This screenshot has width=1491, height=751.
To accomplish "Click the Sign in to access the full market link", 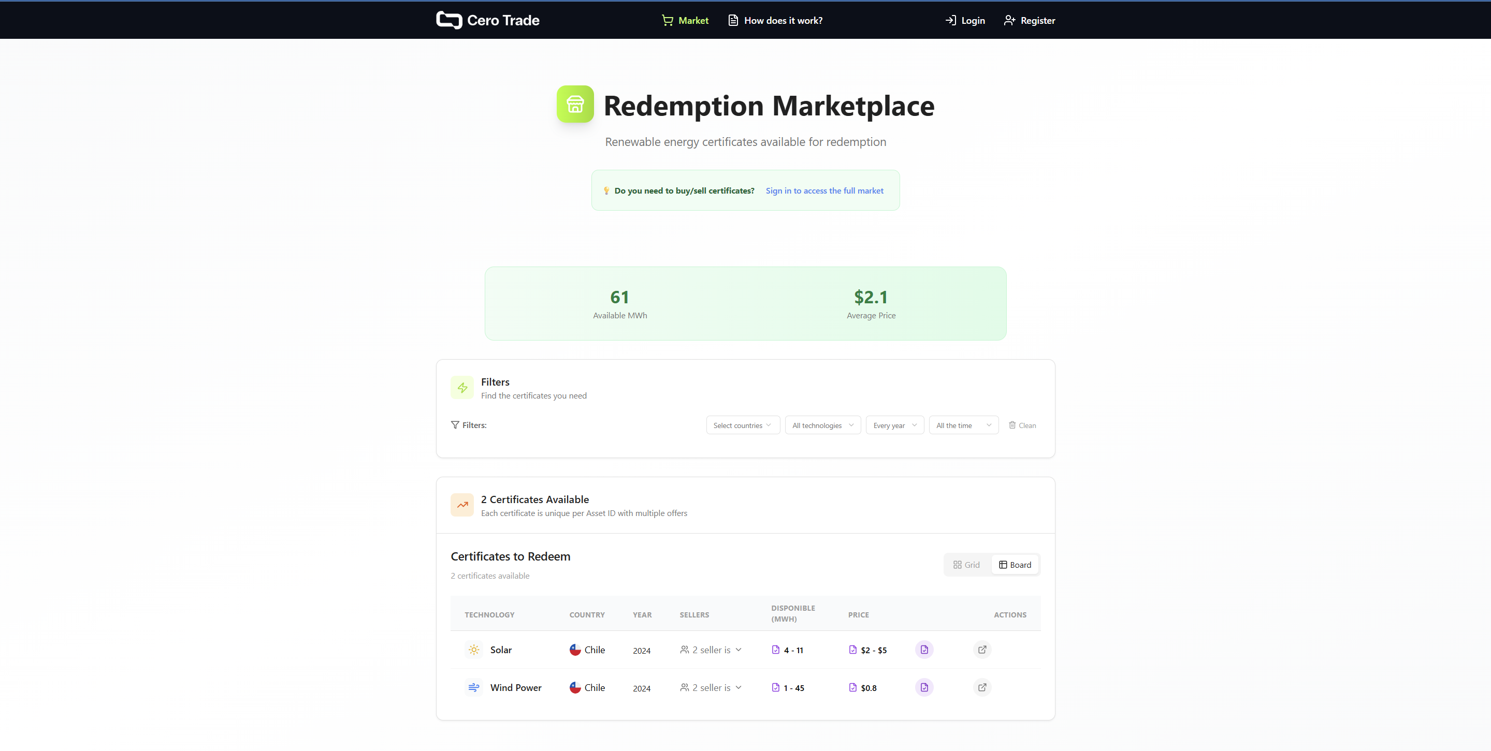I will tap(824, 190).
